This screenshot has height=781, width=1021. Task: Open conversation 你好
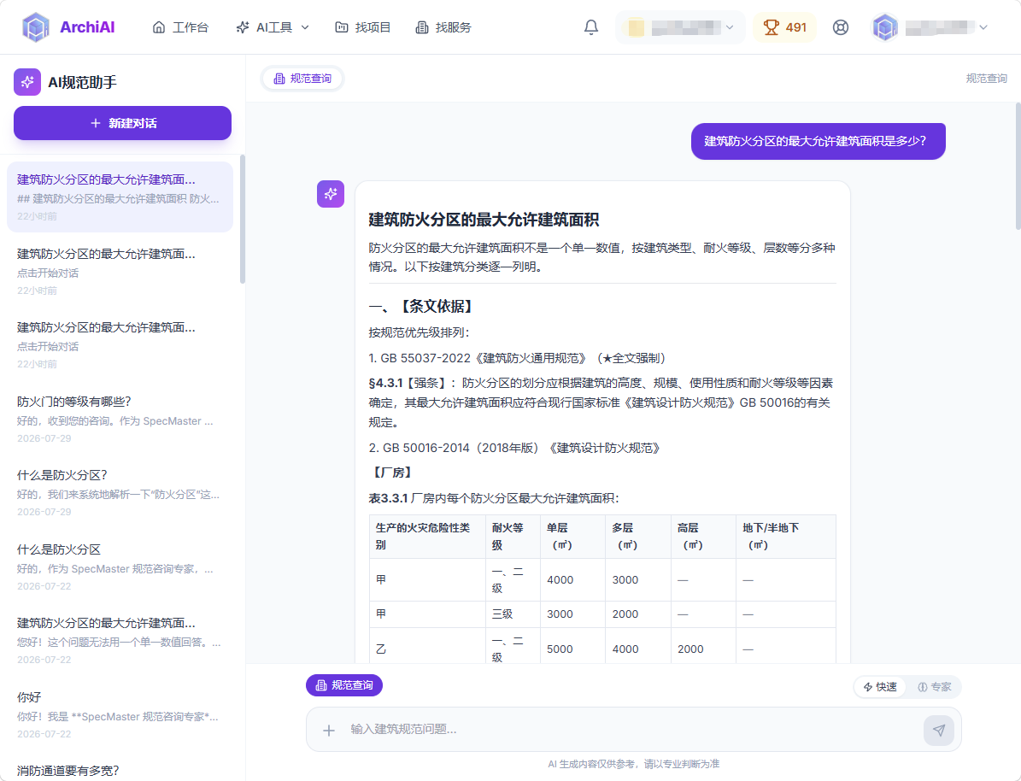tap(120, 714)
